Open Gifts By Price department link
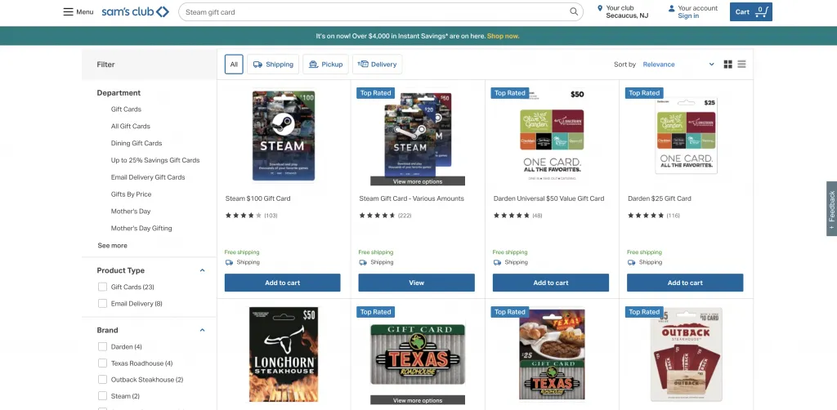The width and height of the screenshot is (837, 410). (132, 194)
